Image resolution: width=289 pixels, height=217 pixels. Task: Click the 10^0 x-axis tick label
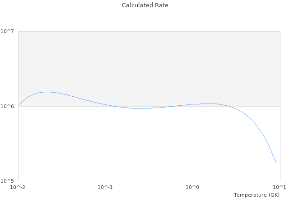tap(192, 188)
